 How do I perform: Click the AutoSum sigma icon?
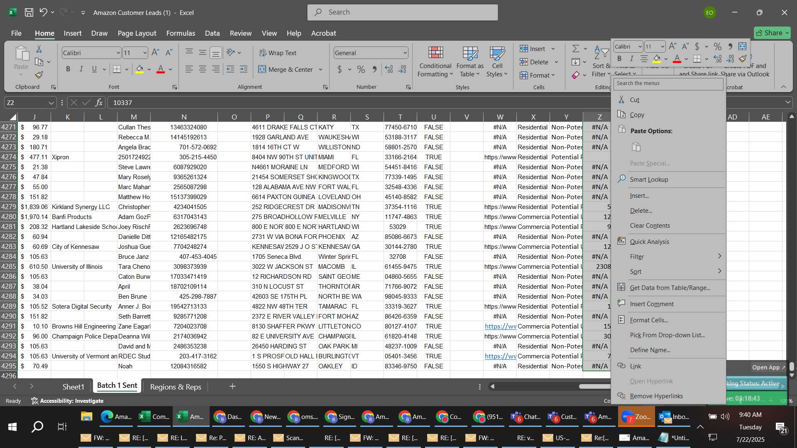click(x=575, y=49)
